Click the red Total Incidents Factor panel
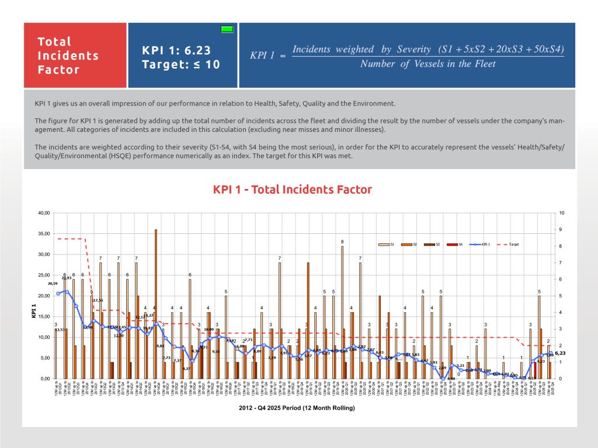The height and width of the screenshot is (448, 598). pos(75,55)
